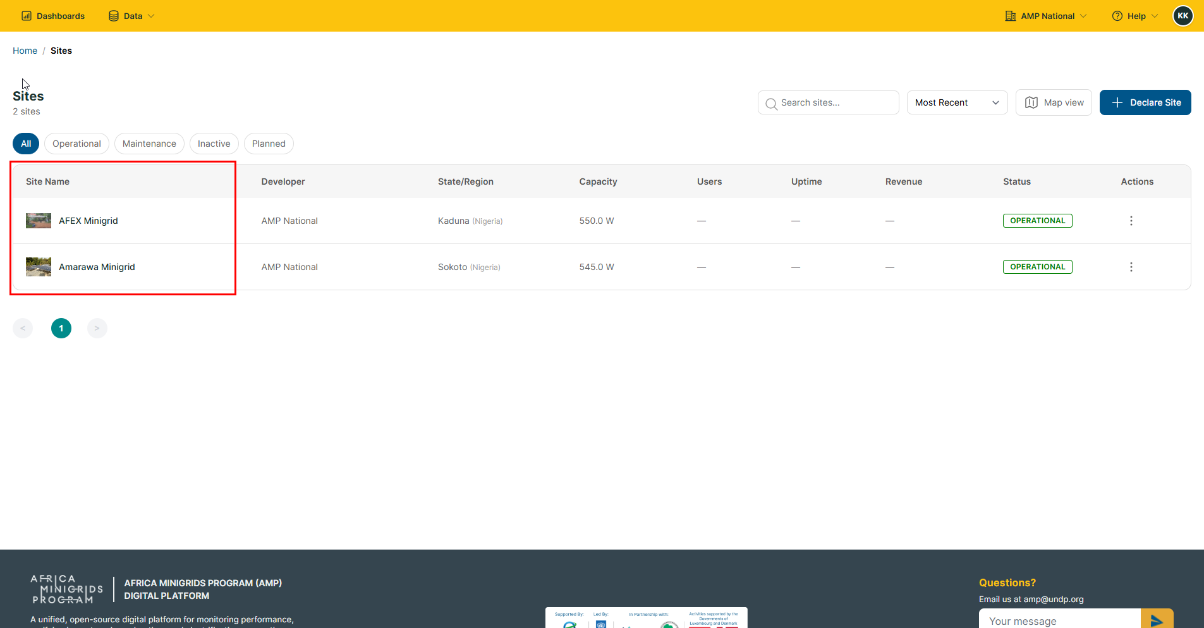Click the 550.0 W capacity value
Viewport: 1204px width, 628px height.
click(x=597, y=221)
